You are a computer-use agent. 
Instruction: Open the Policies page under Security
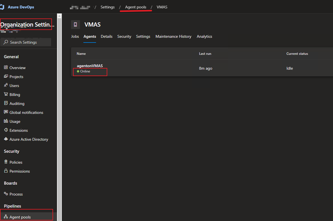coord(16,162)
